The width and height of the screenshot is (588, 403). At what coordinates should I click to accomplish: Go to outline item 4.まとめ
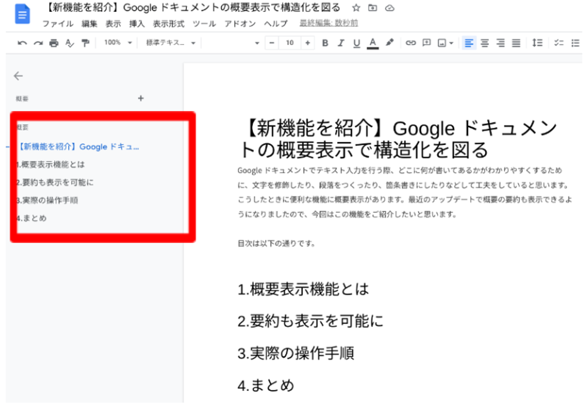click(x=32, y=218)
